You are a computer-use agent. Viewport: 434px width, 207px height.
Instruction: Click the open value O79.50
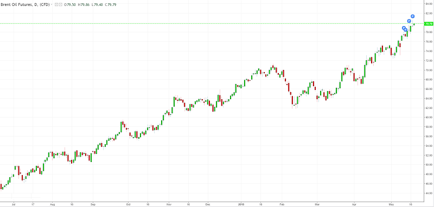tap(70, 5)
